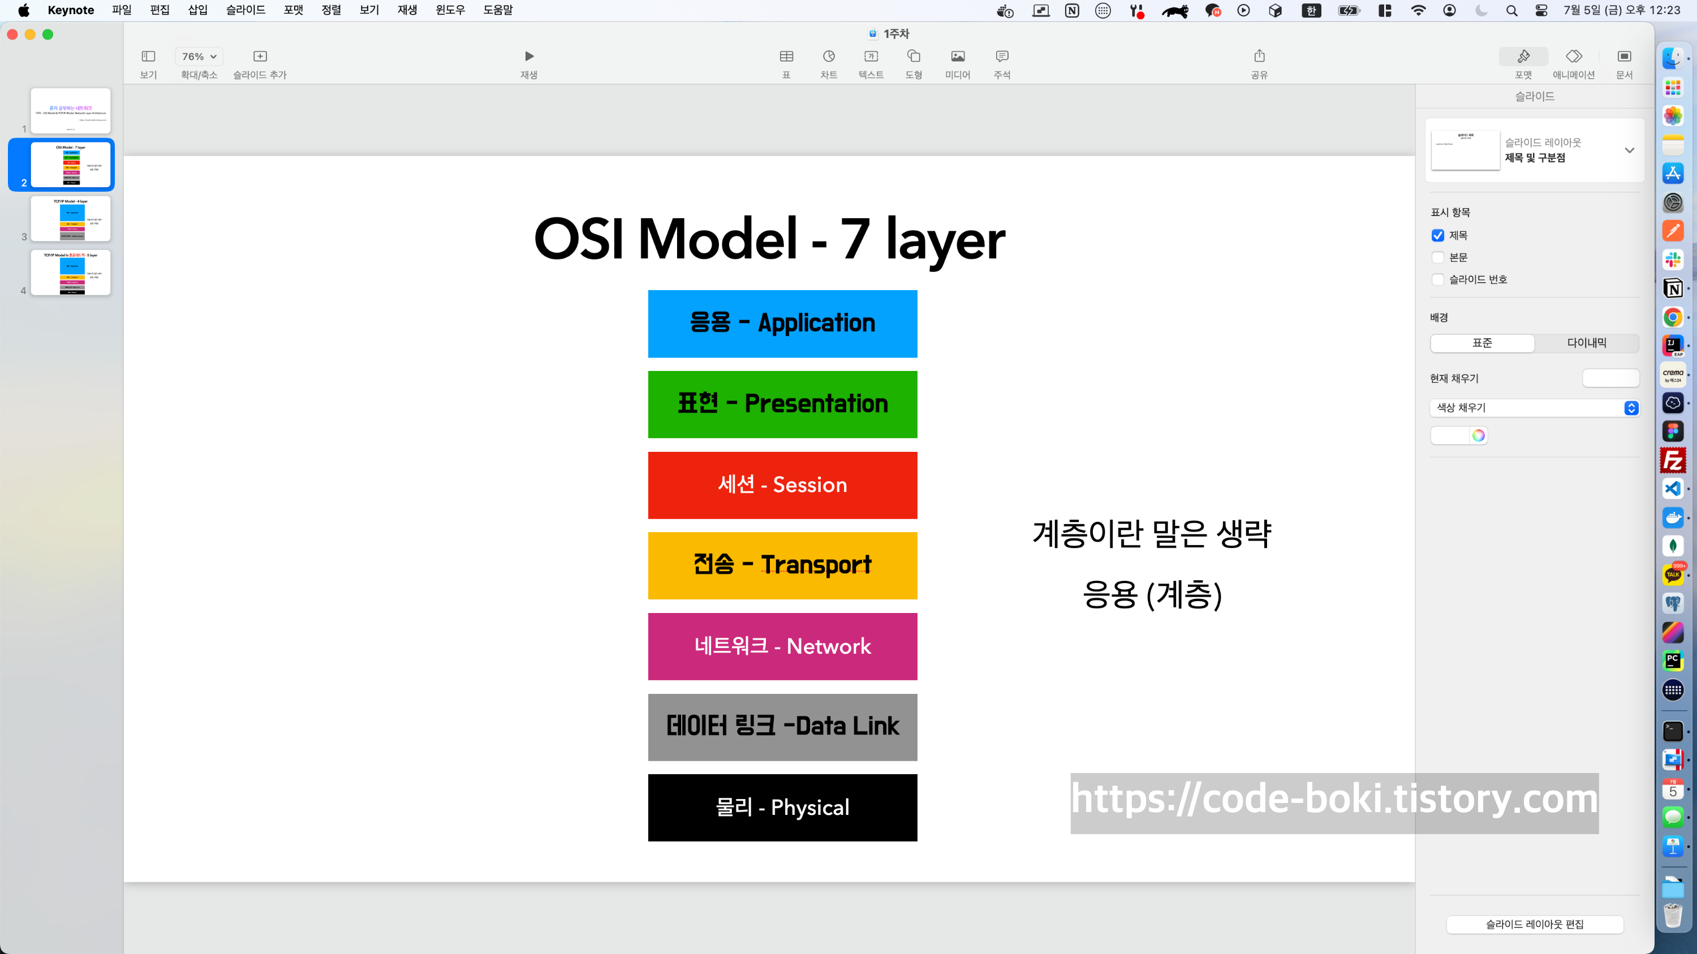This screenshot has height=954, width=1697.
Task: Select Dynamic (다이내믹) background option
Action: point(1586,343)
